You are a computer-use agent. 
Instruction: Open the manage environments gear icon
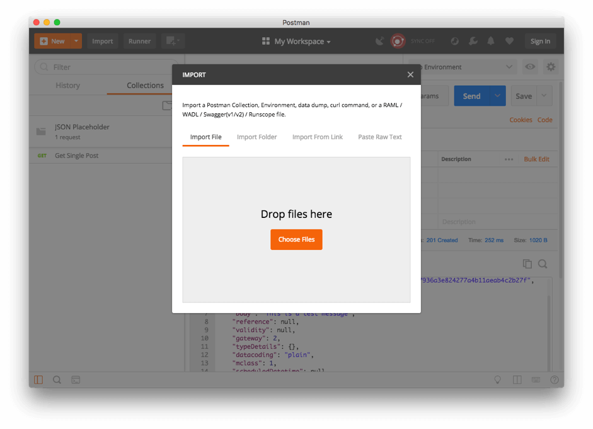coord(551,67)
